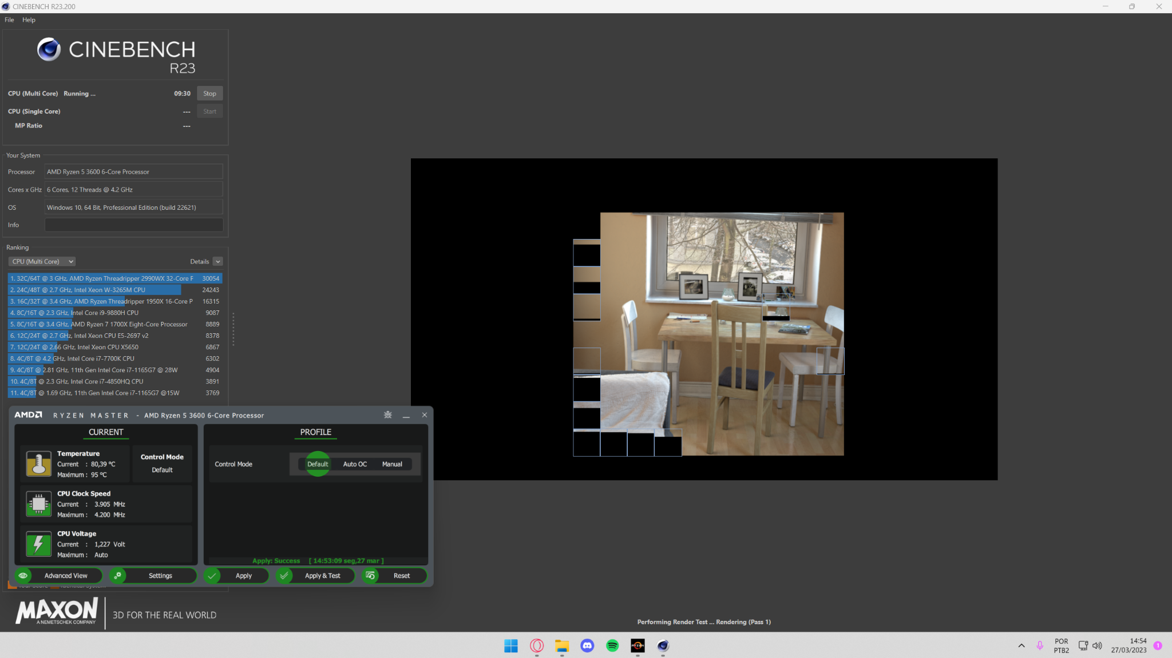Open Discord from the taskbar
Screen dimensions: 1172x658
pos(587,645)
